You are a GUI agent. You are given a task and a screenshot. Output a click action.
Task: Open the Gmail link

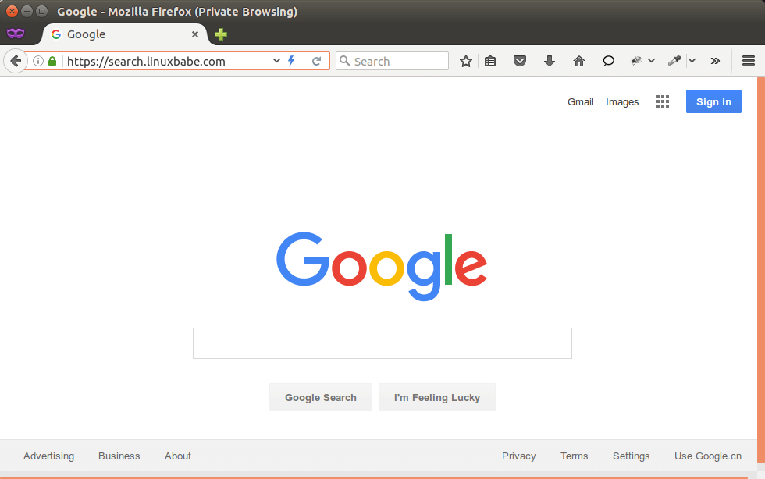click(580, 102)
